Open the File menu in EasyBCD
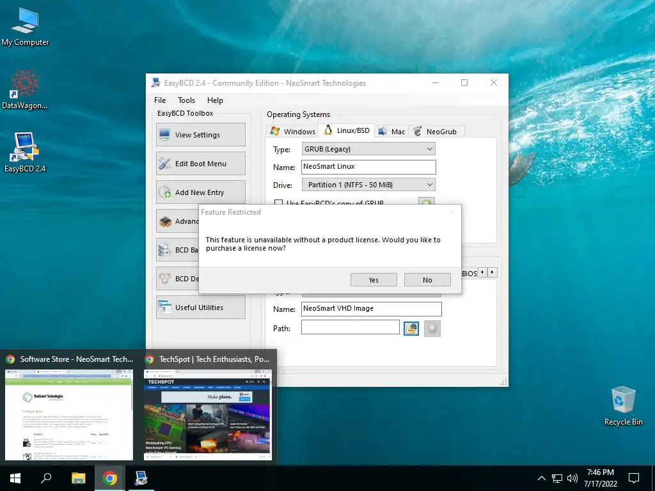 [159, 100]
